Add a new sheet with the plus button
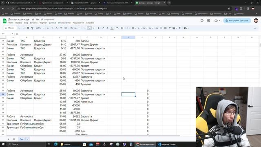 [8, 139]
